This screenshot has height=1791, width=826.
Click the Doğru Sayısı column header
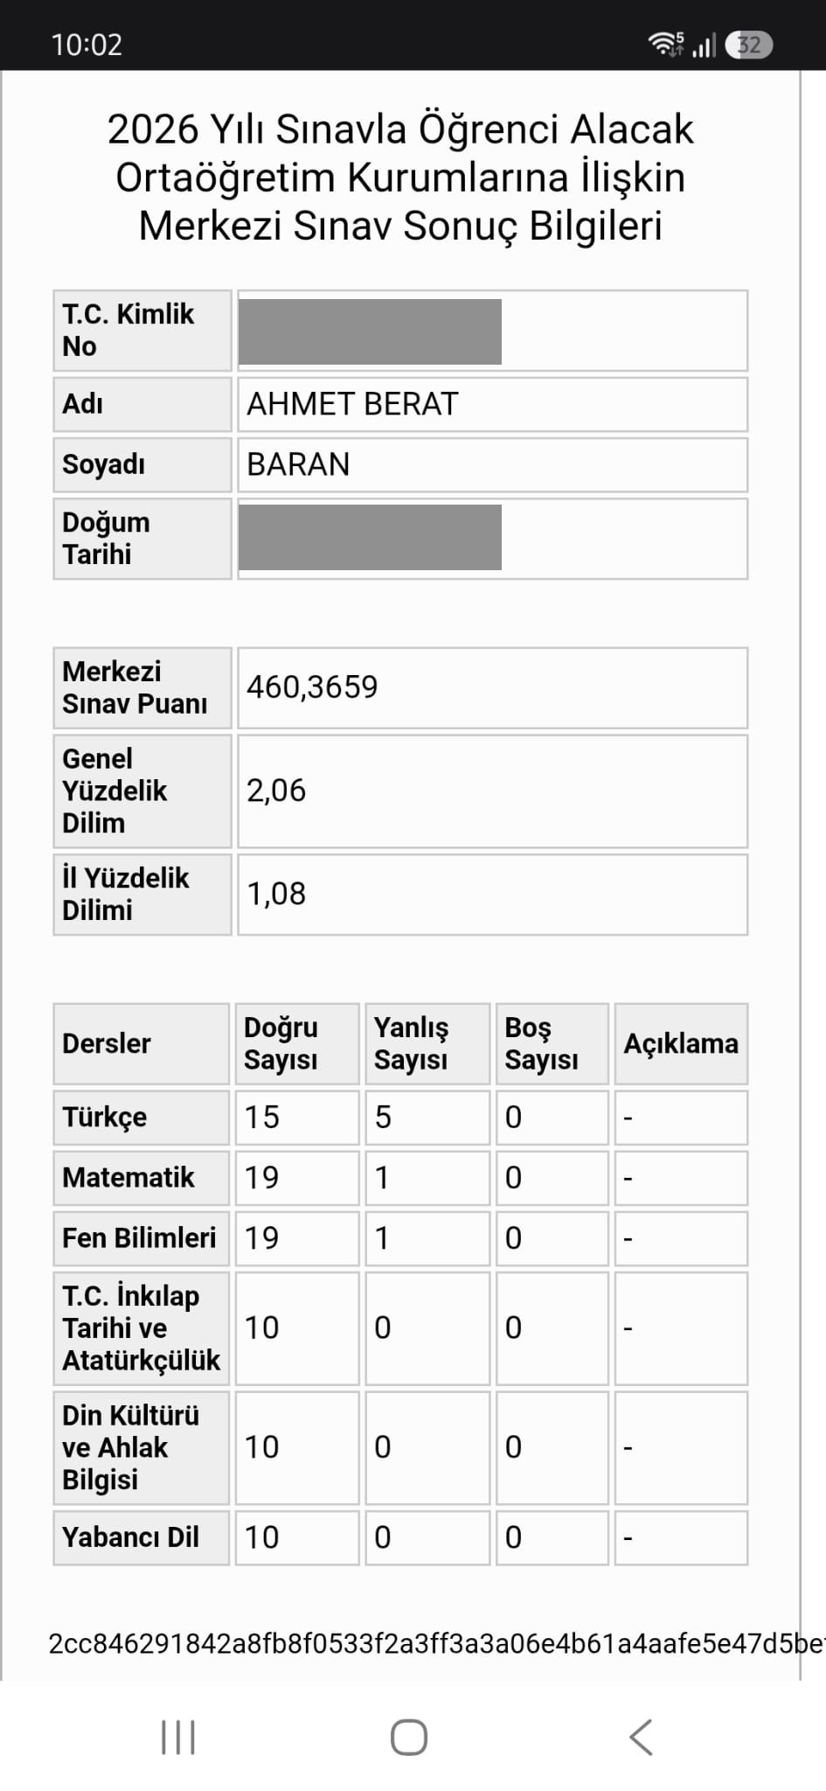pos(297,1043)
